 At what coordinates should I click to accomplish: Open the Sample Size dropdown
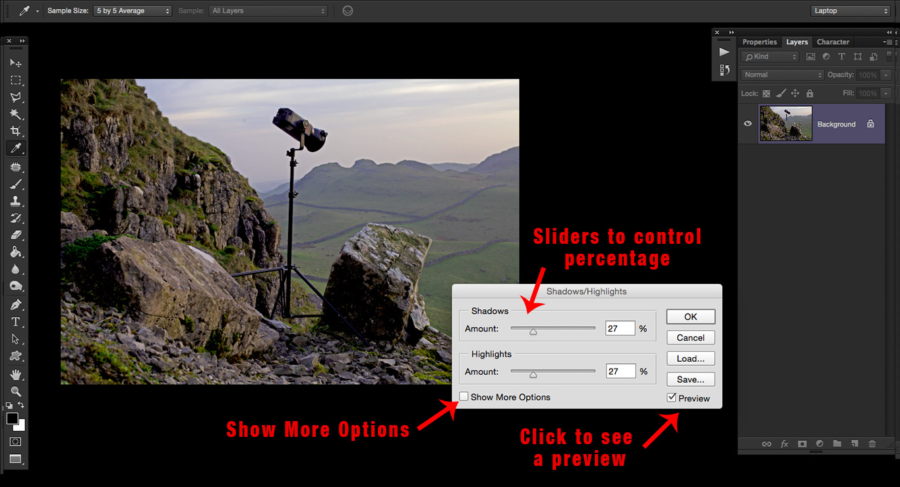[133, 11]
